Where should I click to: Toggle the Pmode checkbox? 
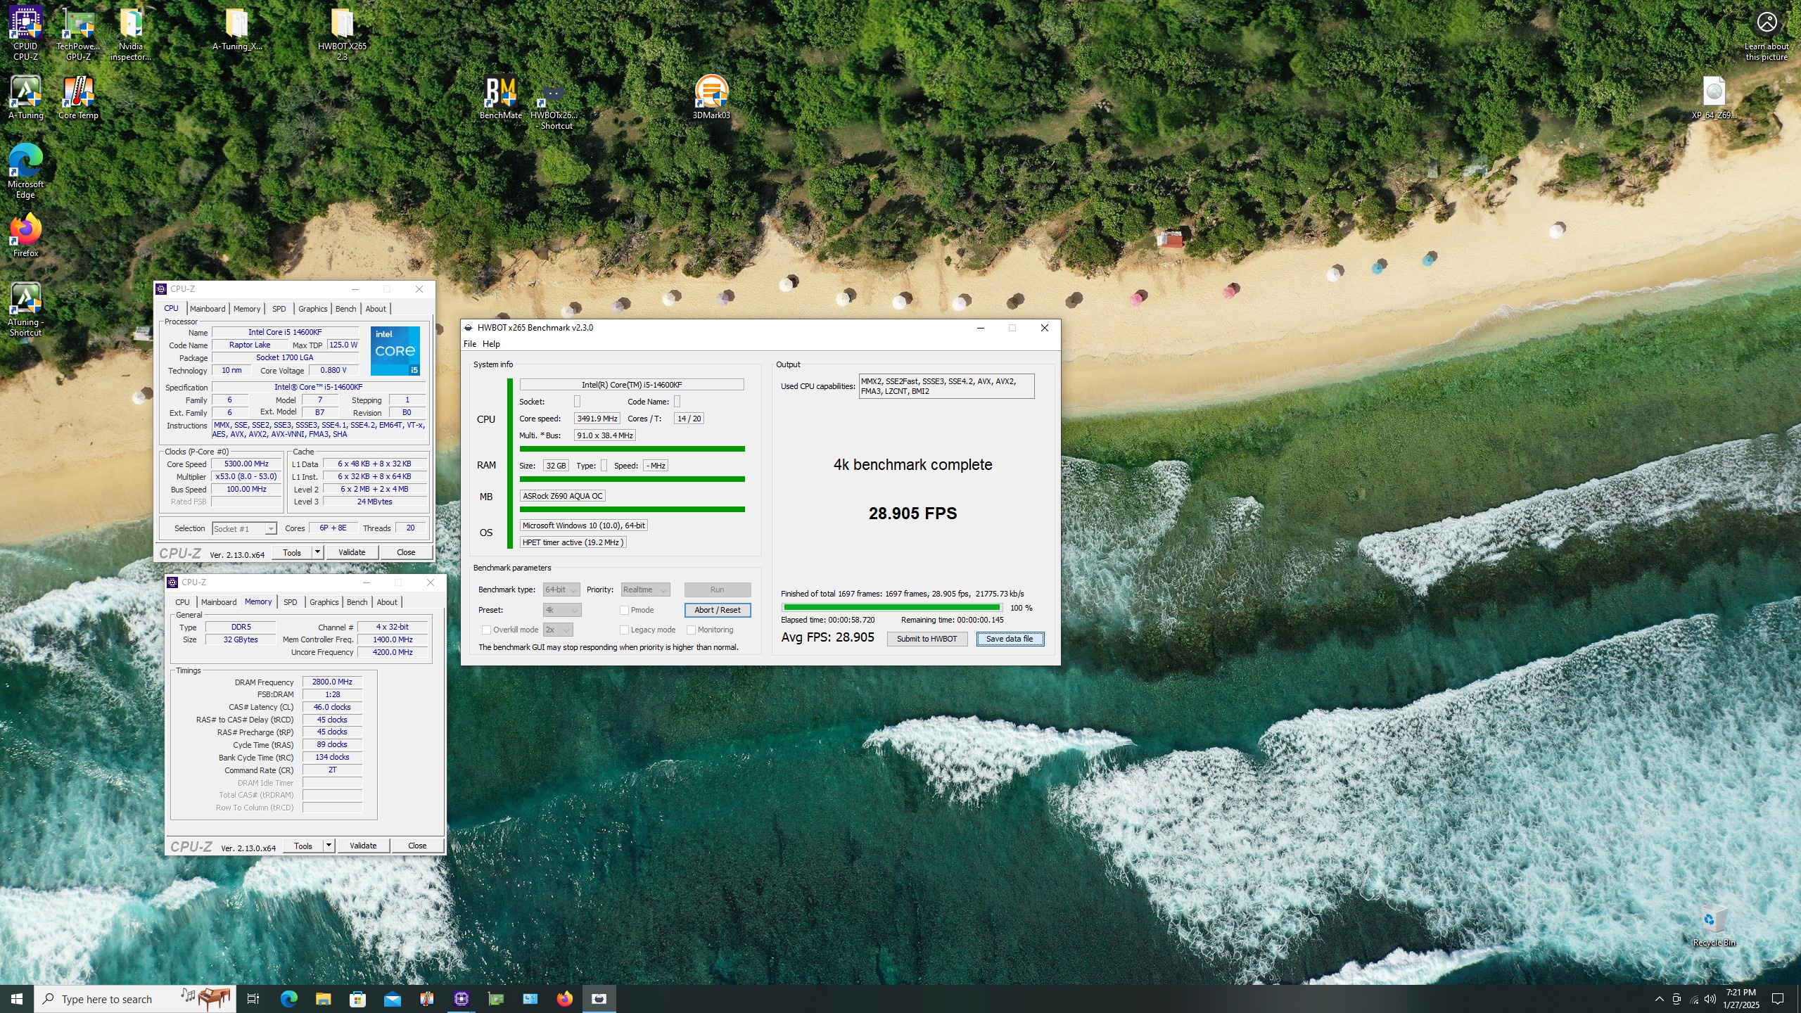click(624, 610)
